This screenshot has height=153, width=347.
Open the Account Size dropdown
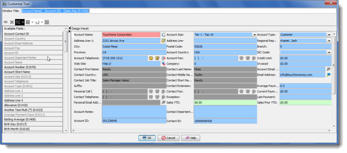coord(254,35)
